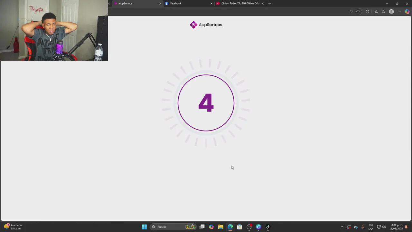Click the Microsoft Edge taskbar icon
412x232 pixels.
click(230, 227)
